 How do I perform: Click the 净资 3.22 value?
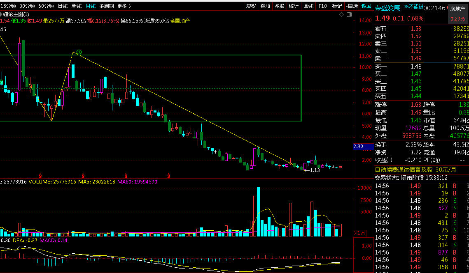(416, 152)
